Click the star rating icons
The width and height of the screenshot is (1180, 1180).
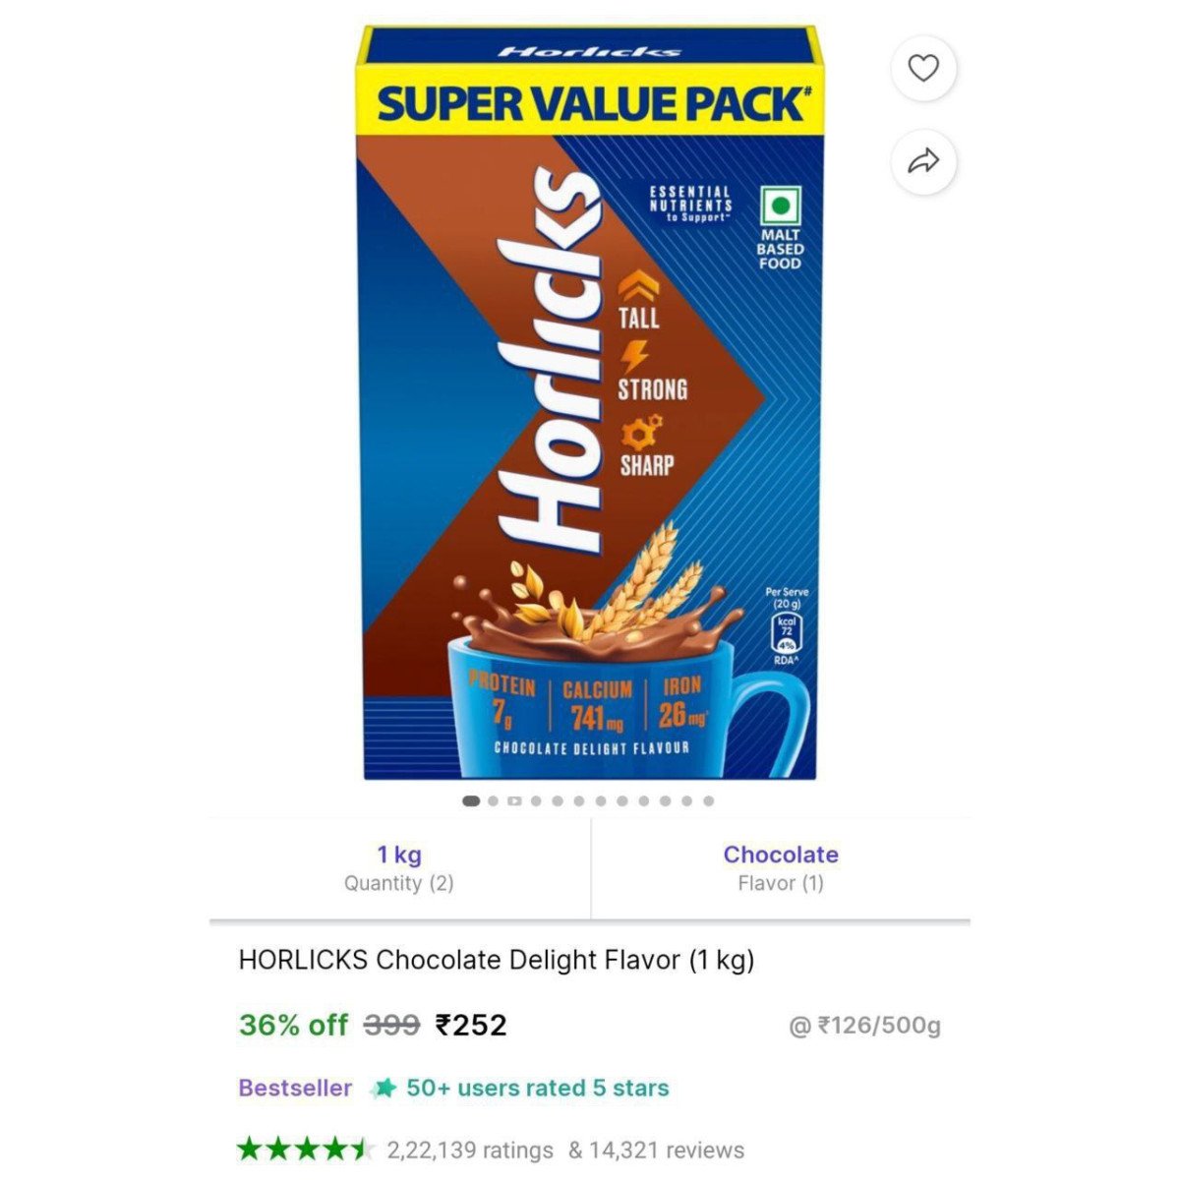click(x=306, y=1149)
